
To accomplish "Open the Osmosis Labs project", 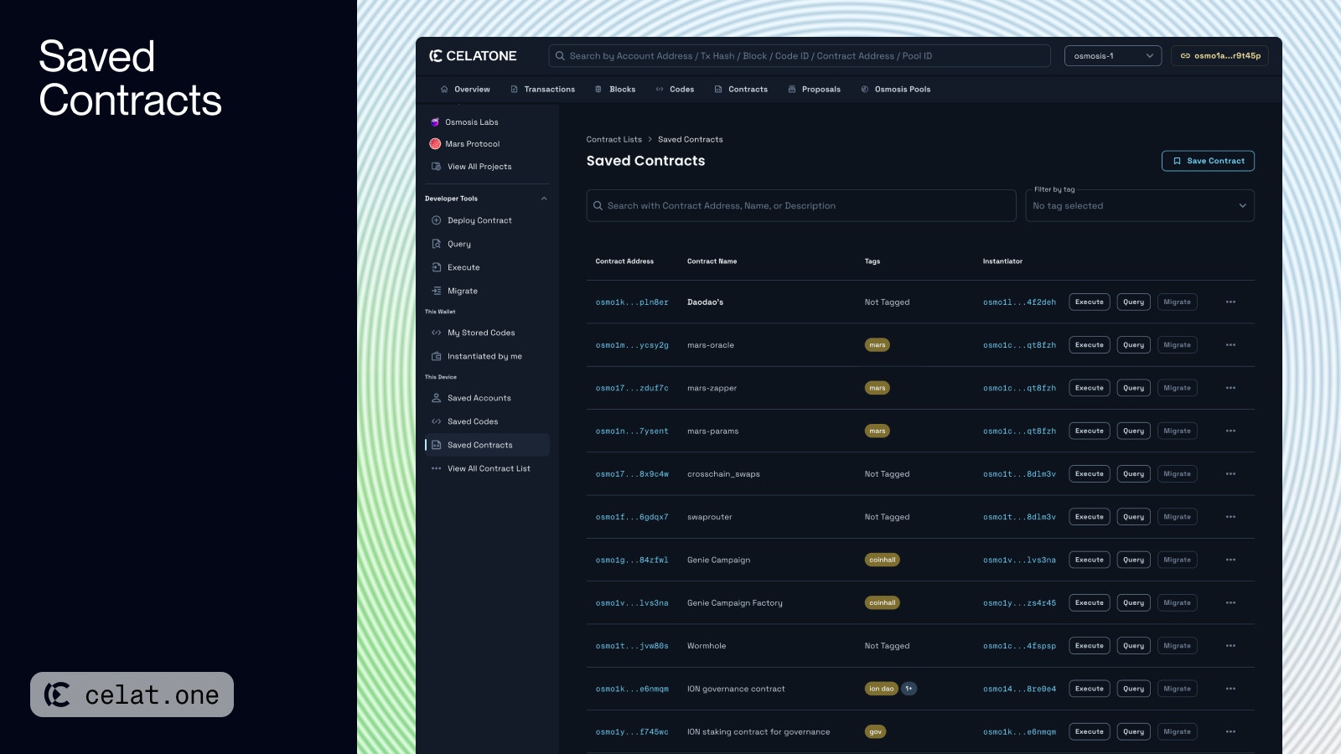I will [463, 122].
